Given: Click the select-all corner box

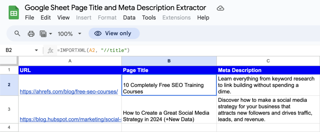Looking at the screenshot, I should 9,61.
